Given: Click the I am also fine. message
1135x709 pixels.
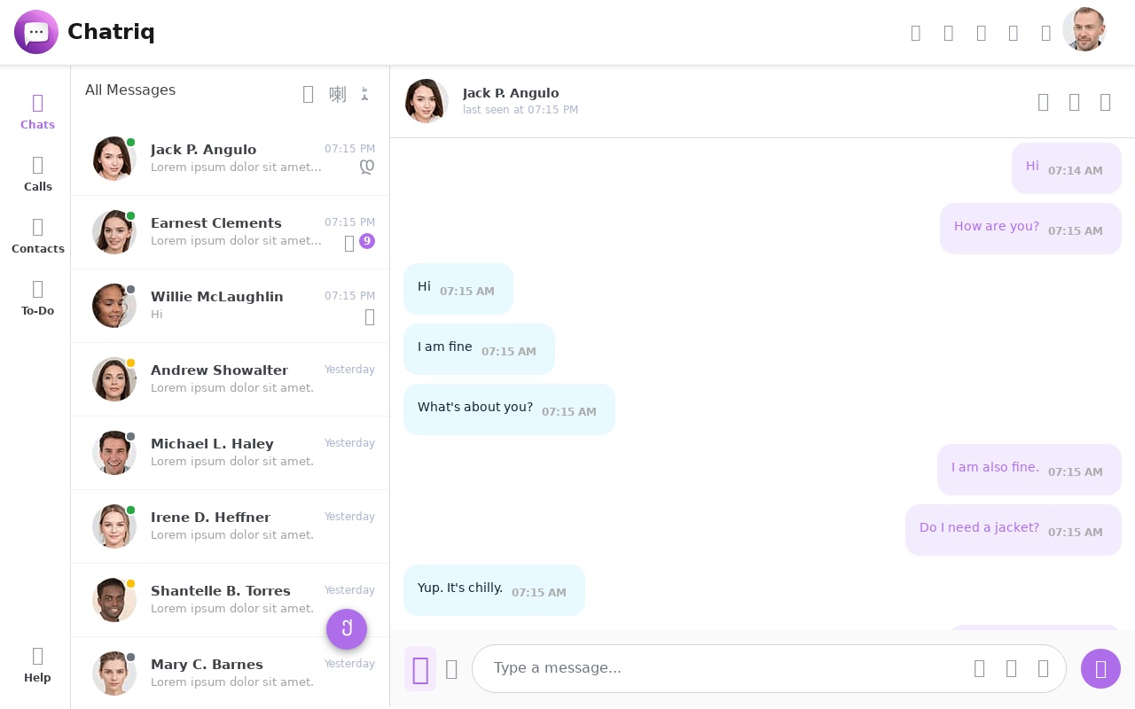Looking at the screenshot, I should click(1029, 470).
